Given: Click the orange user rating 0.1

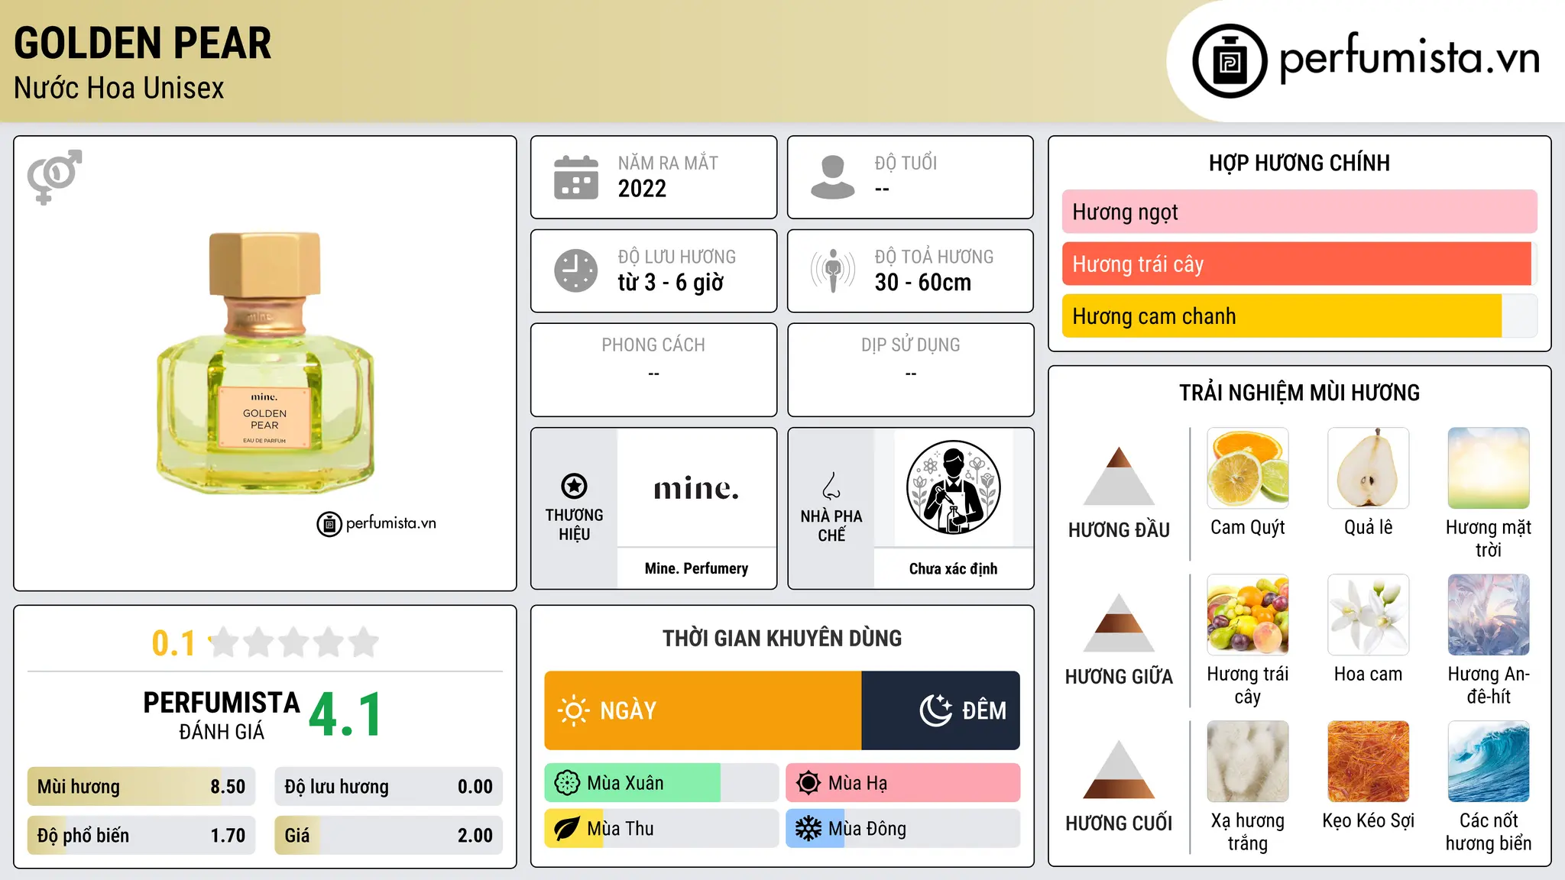Looking at the screenshot, I should tap(173, 643).
